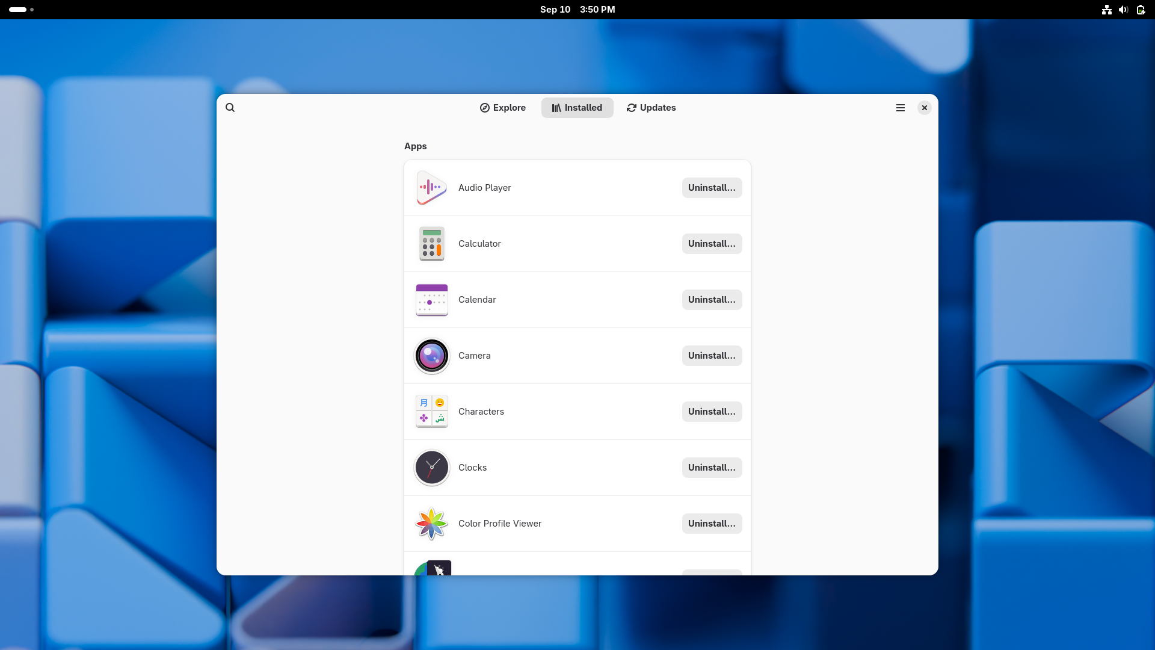Viewport: 1155px width, 650px height.
Task: Open the network status icon in top bar
Action: [1106, 10]
